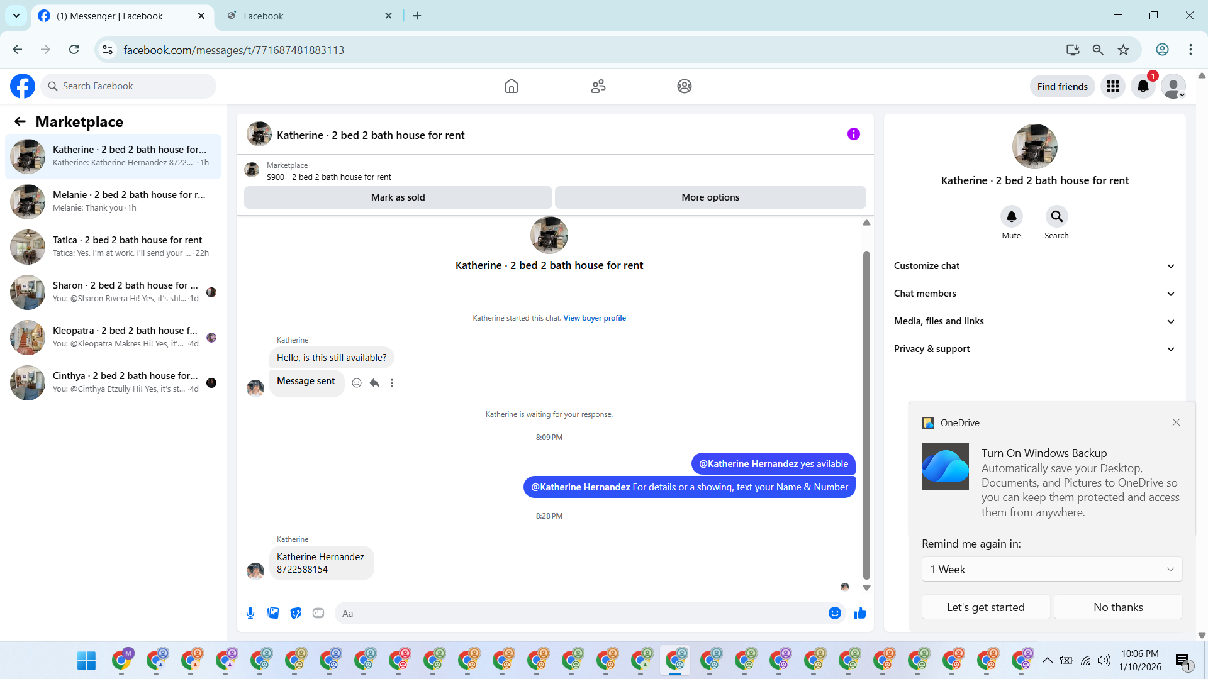1208x679 pixels.
Task: Click the chat scrollbar down arrow
Action: point(866,588)
